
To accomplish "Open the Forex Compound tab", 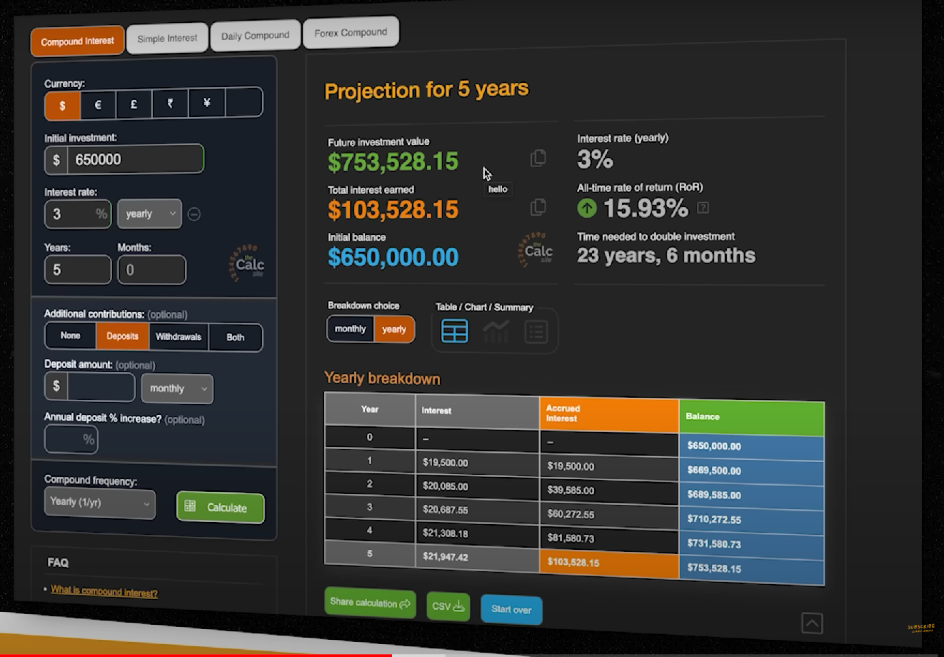I will (x=351, y=33).
